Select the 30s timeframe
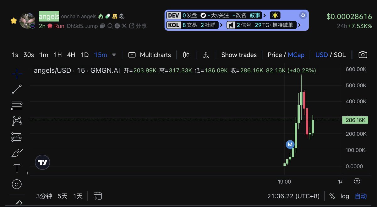The height and width of the screenshot is (207, 377). pos(29,55)
